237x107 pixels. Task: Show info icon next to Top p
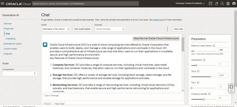click(x=198, y=71)
